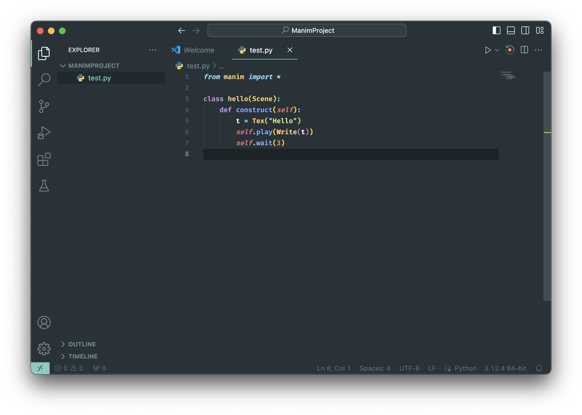Click the curly braces language status icon
Image resolution: width=582 pixels, height=415 pixels.
click(448, 368)
